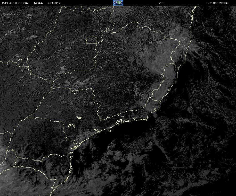
Task: Click the 201306091845 timestamp
Action: tap(218, 3)
